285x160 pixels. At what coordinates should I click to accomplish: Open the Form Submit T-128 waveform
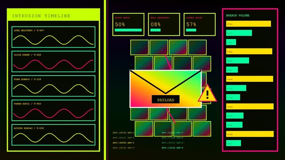click(x=53, y=86)
